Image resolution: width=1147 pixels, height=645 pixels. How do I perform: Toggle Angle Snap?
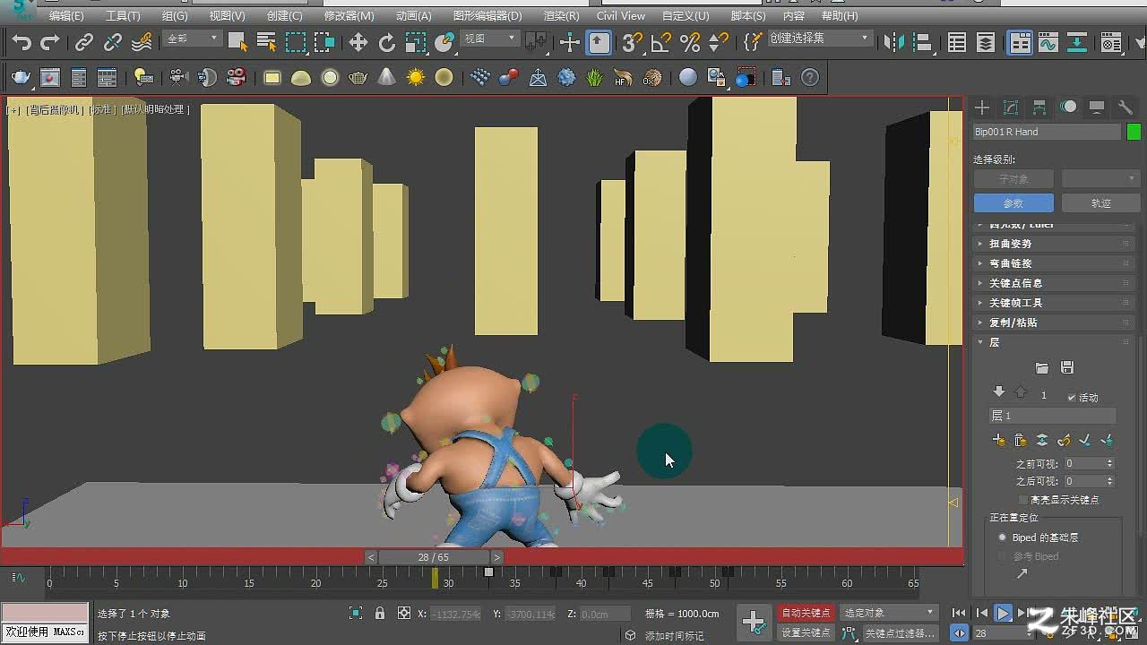point(661,42)
